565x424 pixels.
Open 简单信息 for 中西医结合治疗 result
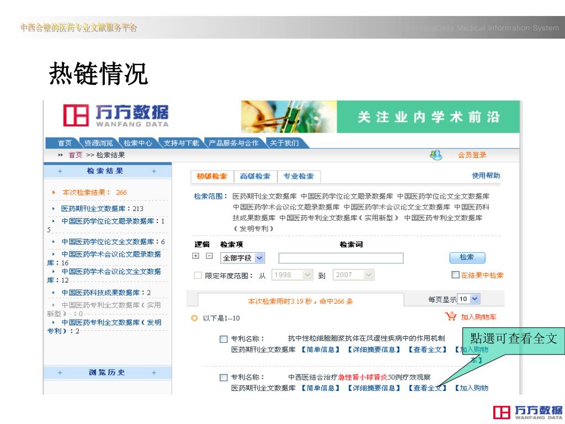[321, 388]
